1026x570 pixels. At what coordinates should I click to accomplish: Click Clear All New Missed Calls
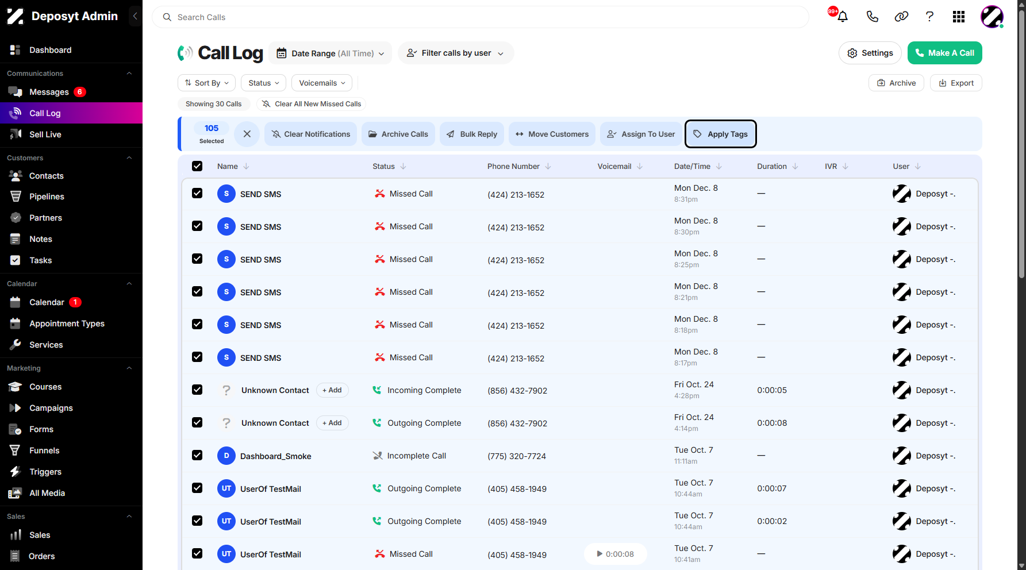tap(312, 104)
